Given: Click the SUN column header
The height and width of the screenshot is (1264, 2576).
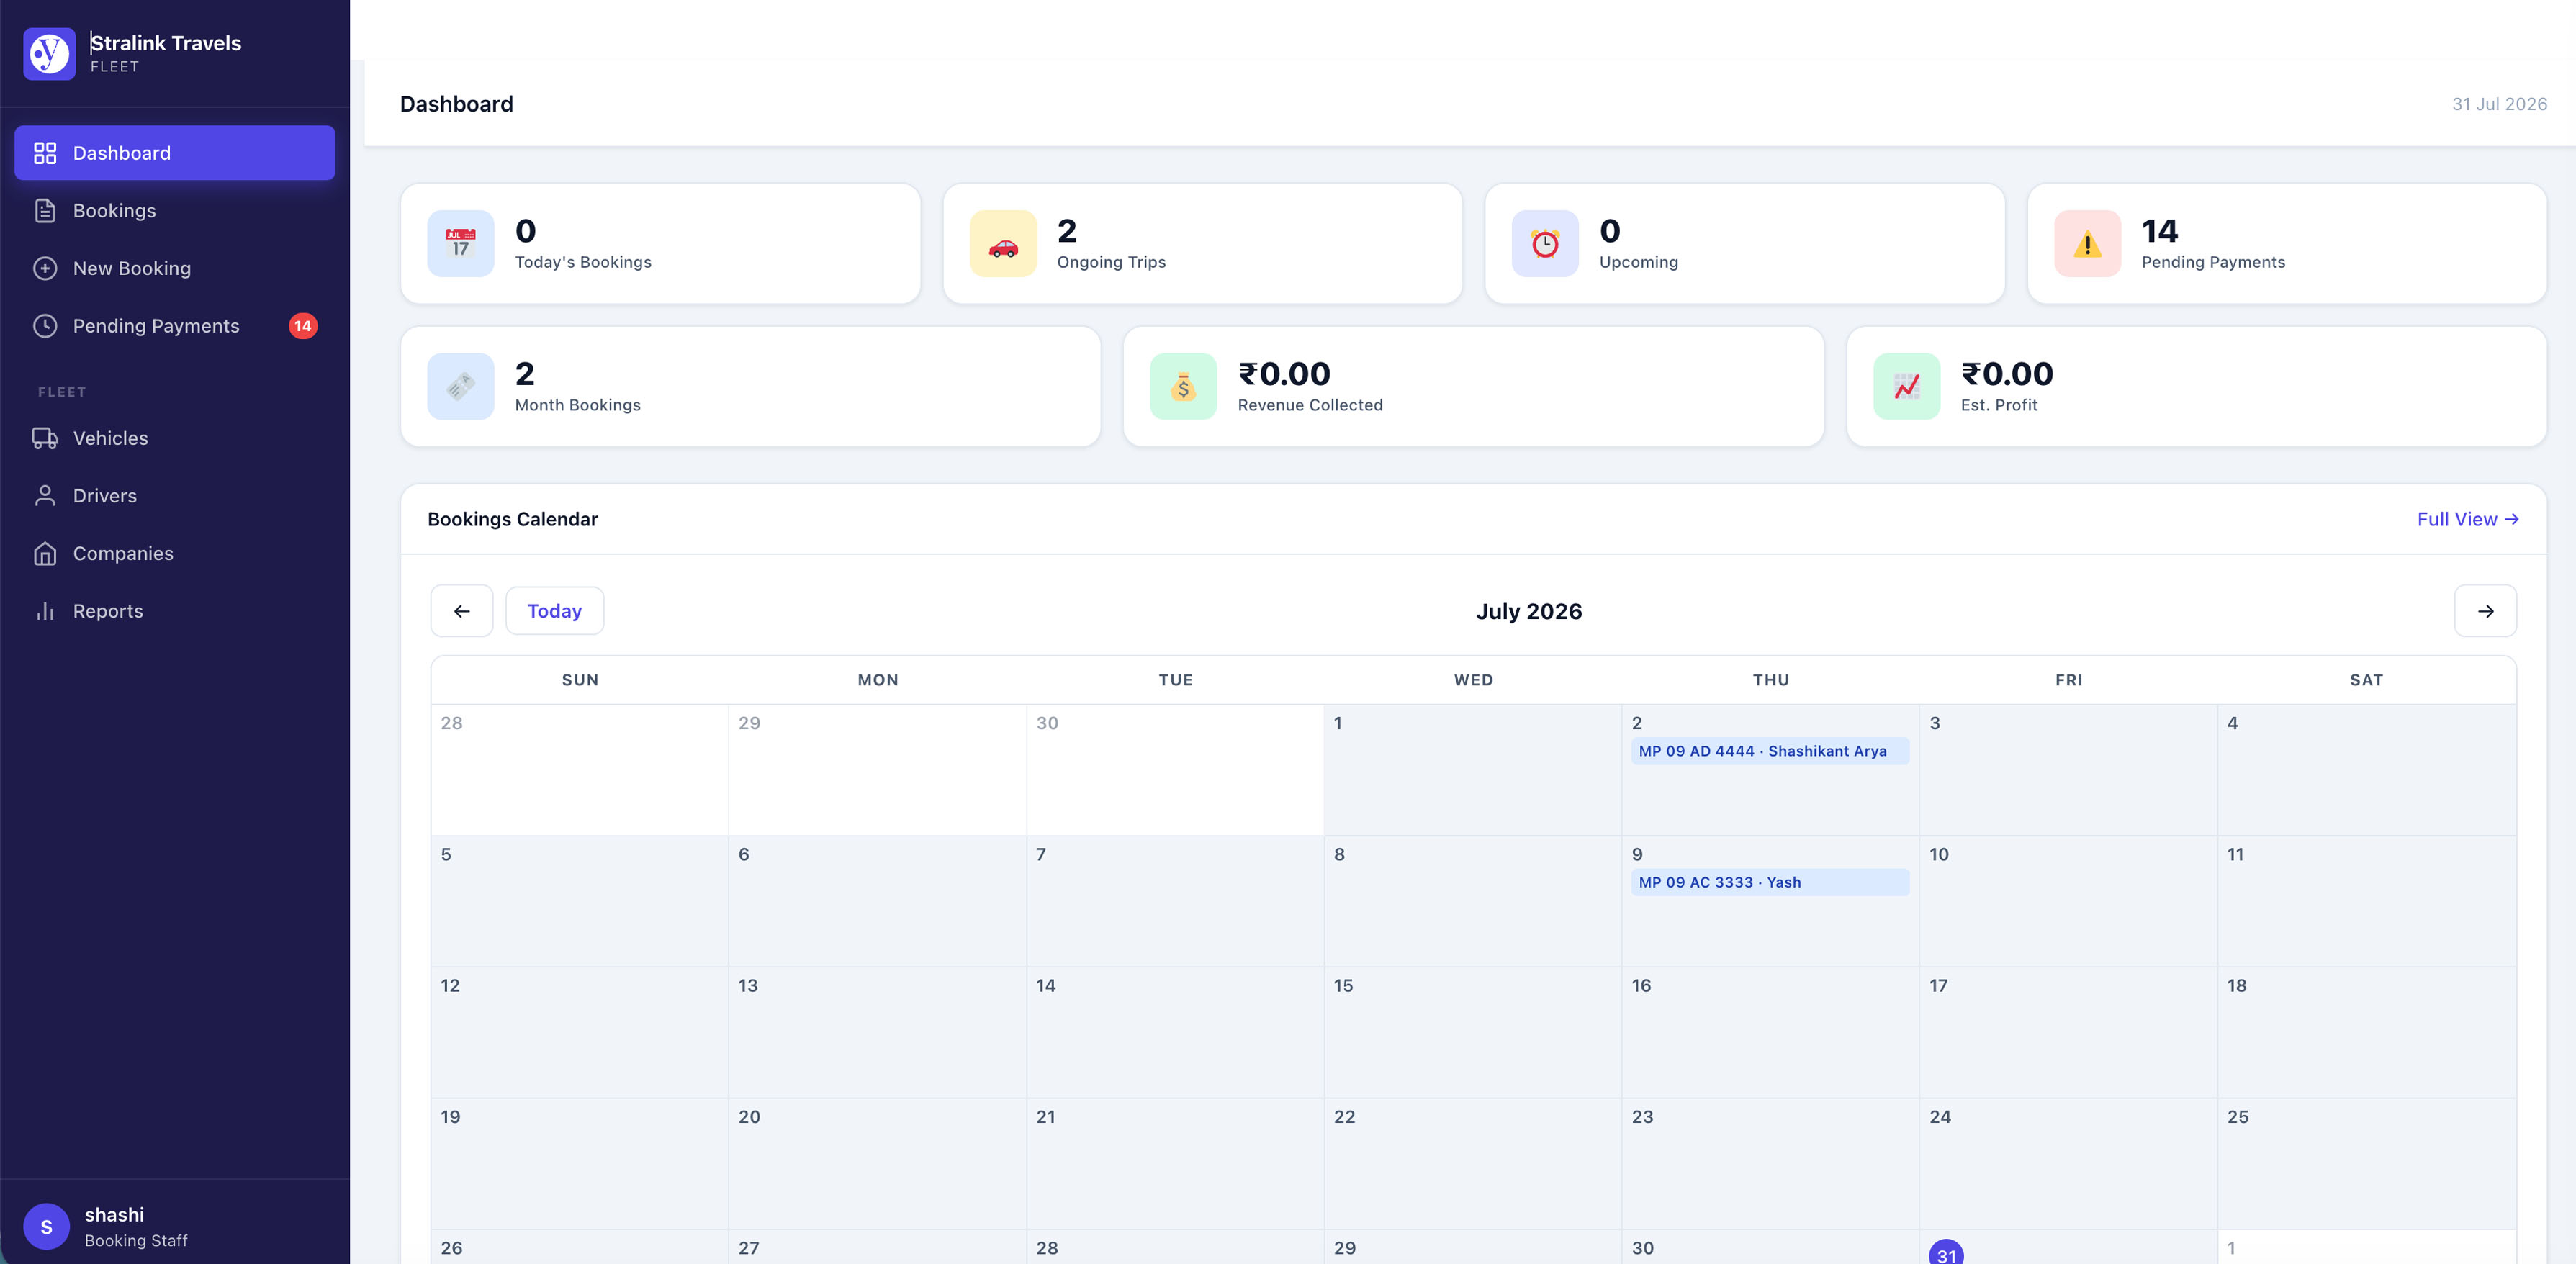Looking at the screenshot, I should (580, 680).
